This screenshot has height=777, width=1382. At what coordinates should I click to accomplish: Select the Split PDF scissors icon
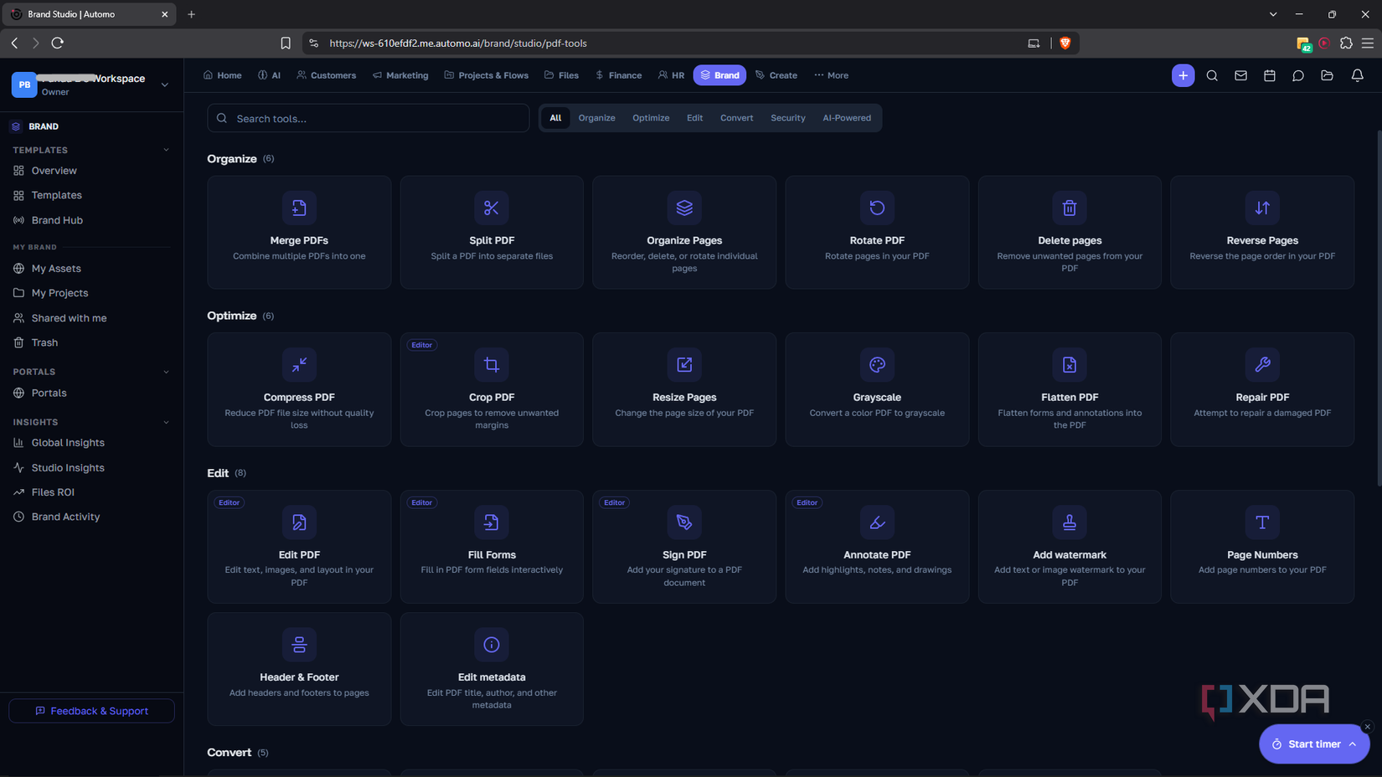pos(492,208)
